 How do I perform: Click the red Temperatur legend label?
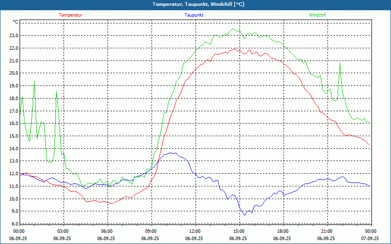(70, 15)
